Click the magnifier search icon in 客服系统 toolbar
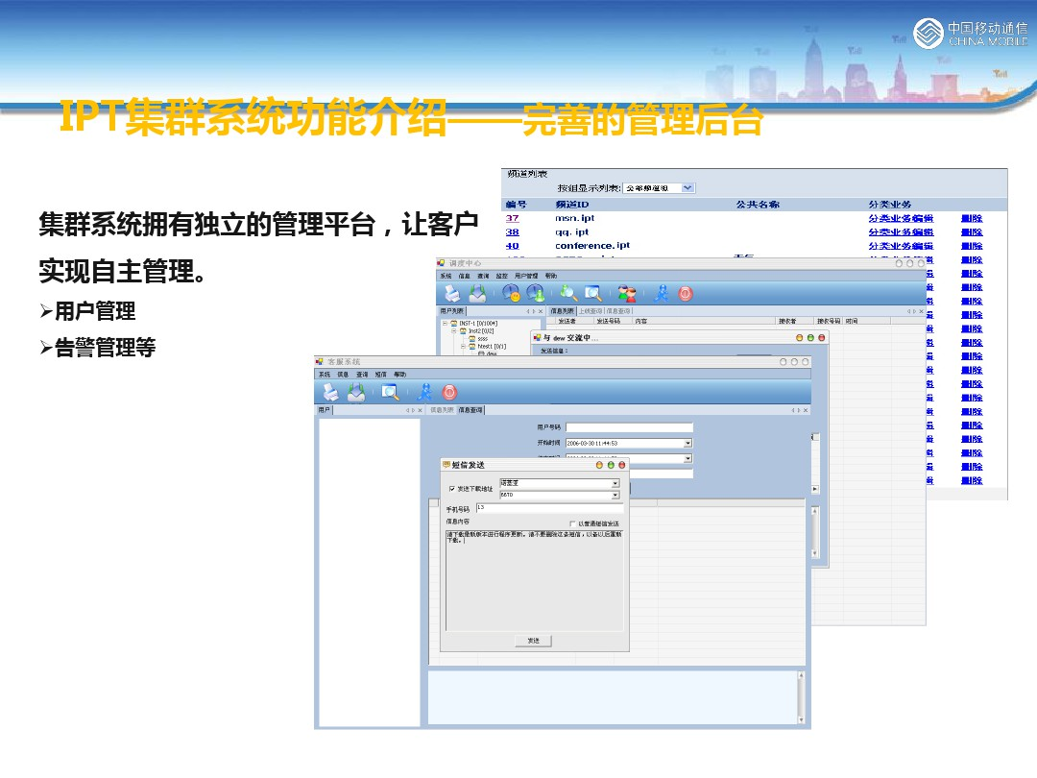Image resolution: width=1037 pixels, height=778 pixels. coord(389,392)
